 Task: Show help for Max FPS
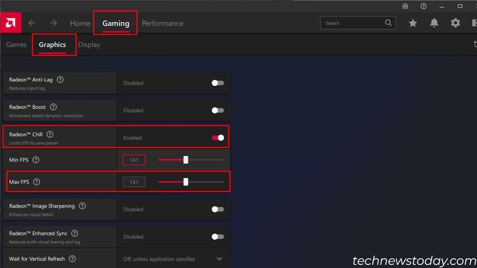click(x=37, y=182)
